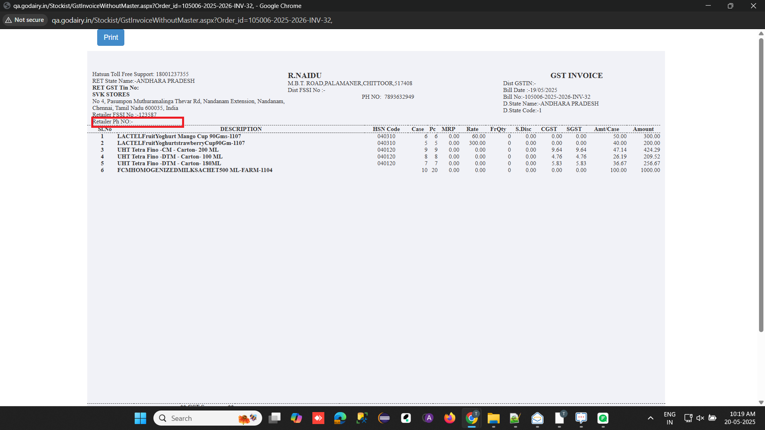Click the blue Print button
Image resolution: width=765 pixels, height=430 pixels.
[x=111, y=37]
